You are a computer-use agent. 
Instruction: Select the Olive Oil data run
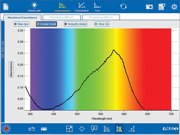point(101,24)
